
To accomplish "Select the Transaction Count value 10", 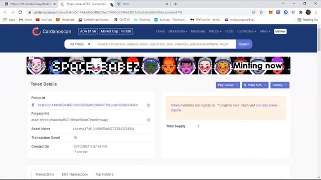I will pos(75,137).
